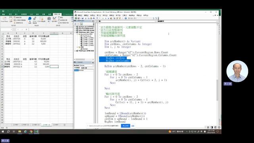Open COM Add-ins in Developer ribbon
The height and width of the screenshot is (143, 254).
click(x=41, y=19)
